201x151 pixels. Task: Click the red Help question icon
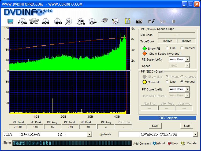click(x=169, y=143)
